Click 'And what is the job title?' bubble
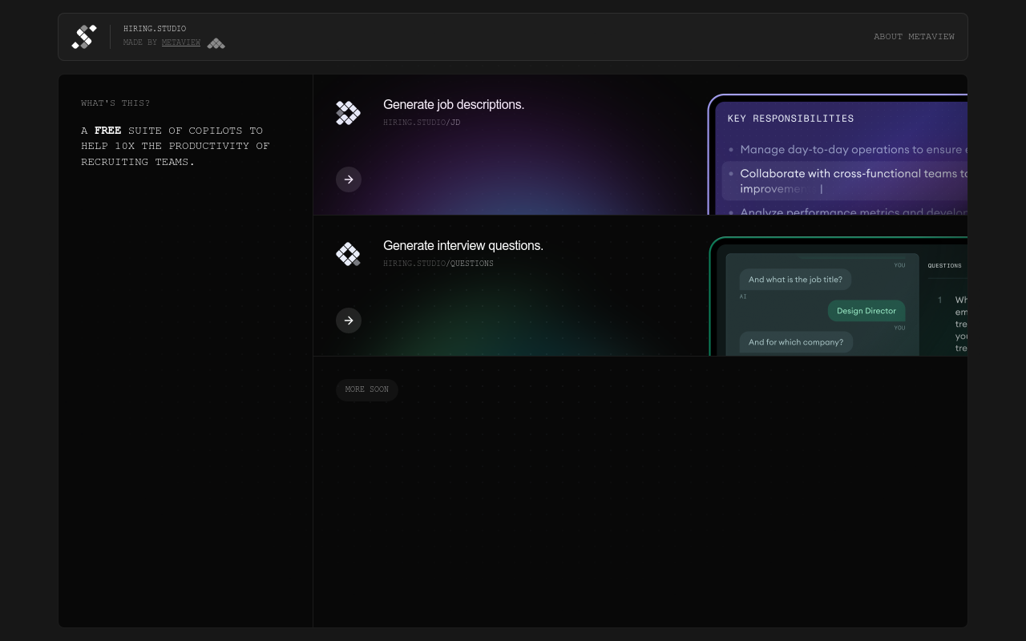The height and width of the screenshot is (641, 1026). (x=795, y=280)
